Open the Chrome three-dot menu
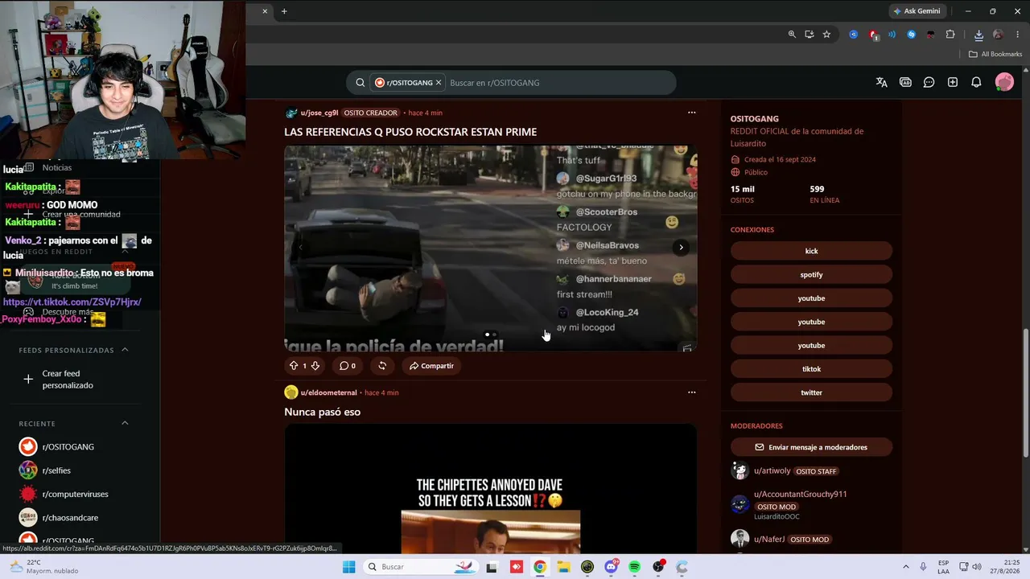This screenshot has width=1030, height=579. tap(1018, 35)
